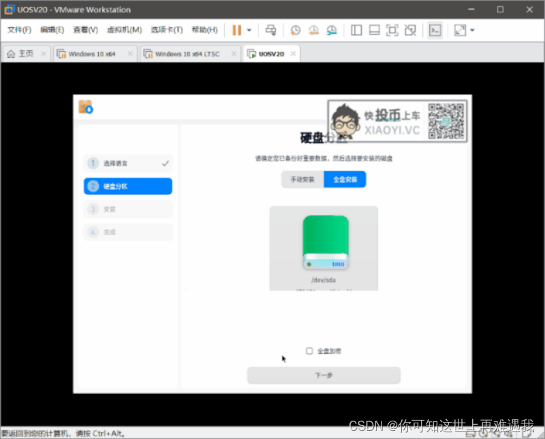Viewport: 545px width, 439px height.
Task: Take a snapshot of this VM
Action: (295, 30)
